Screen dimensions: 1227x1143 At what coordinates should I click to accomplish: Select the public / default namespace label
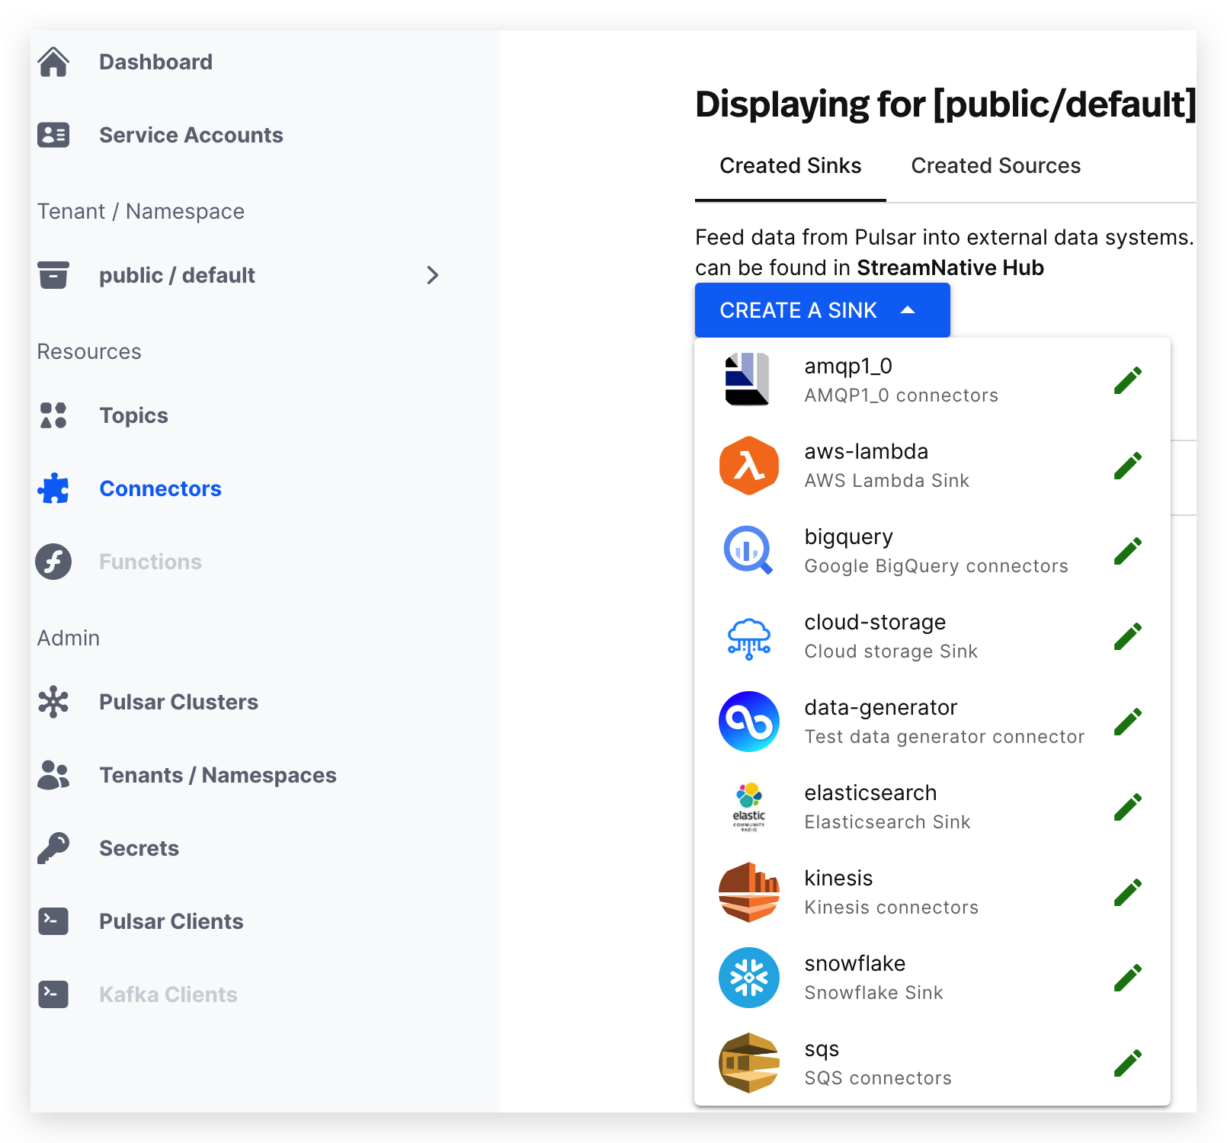177,275
